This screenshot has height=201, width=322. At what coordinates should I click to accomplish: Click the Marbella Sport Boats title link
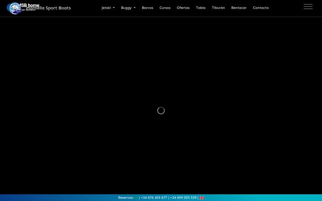pos(49,8)
